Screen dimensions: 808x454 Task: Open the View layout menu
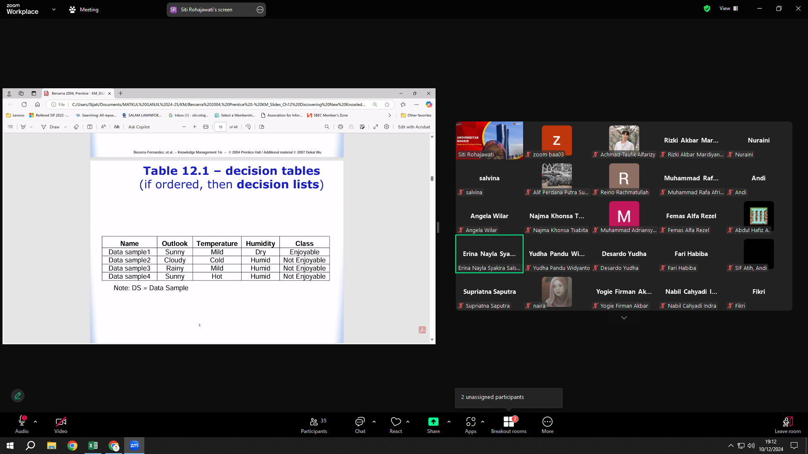pyautogui.click(x=729, y=8)
